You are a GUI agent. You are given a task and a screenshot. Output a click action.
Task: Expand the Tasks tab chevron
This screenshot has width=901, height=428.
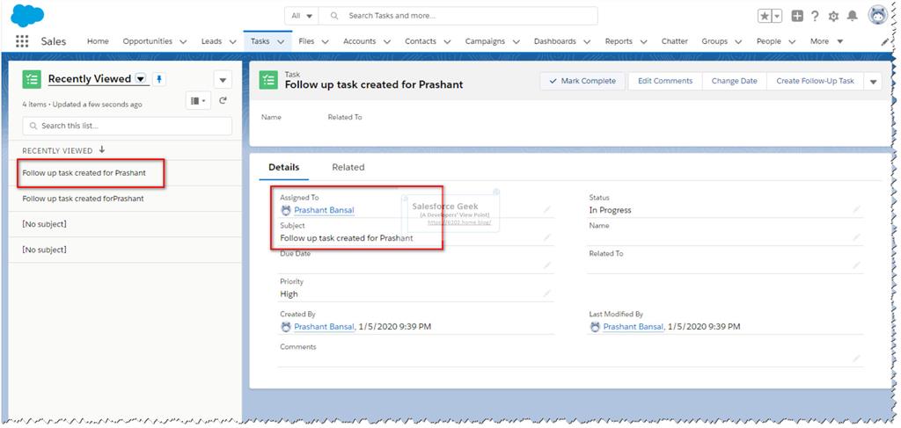[x=281, y=42]
